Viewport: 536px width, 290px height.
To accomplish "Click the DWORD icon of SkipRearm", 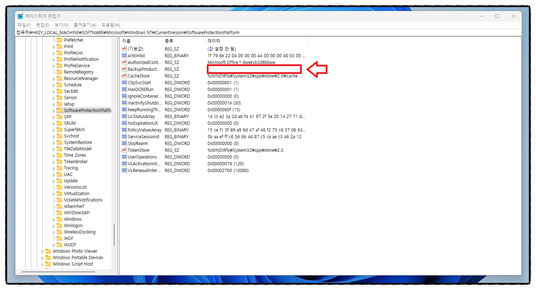I will 124,143.
